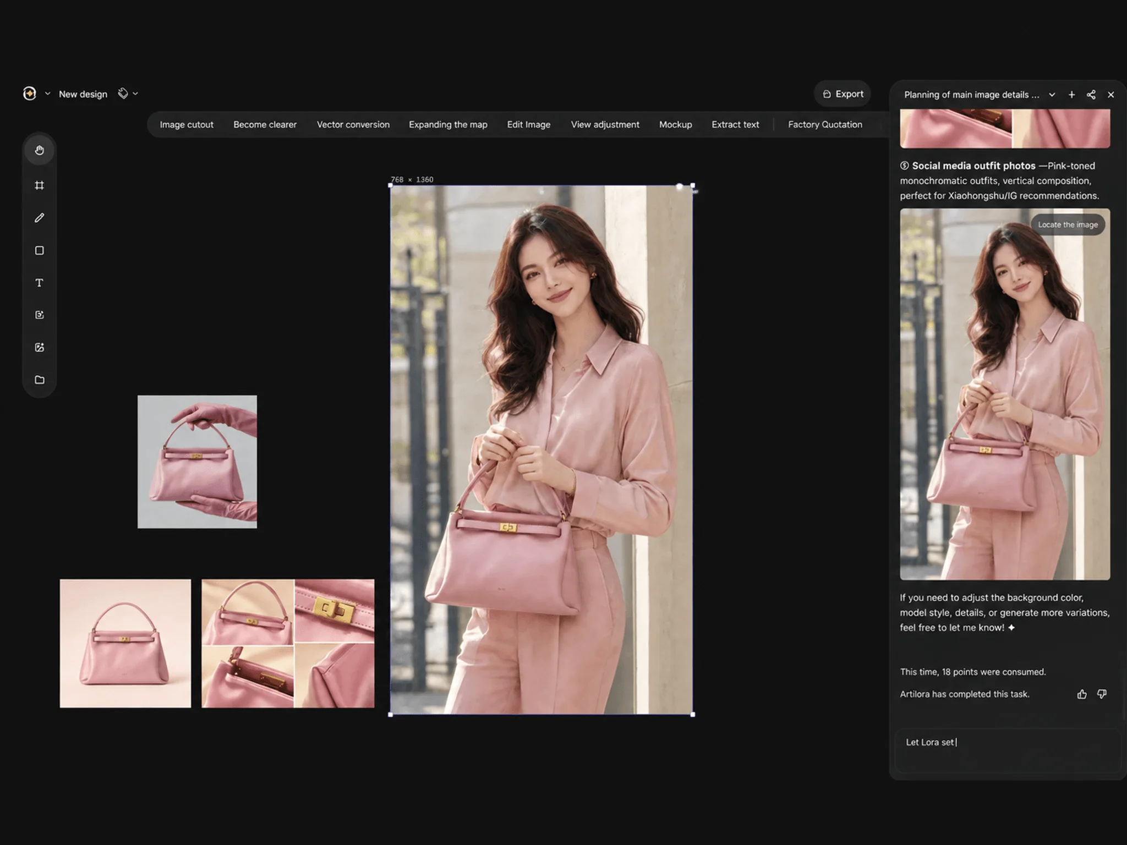Give thumbs up to Artilora's response
This screenshot has height=845, width=1127.
pyautogui.click(x=1082, y=694)
